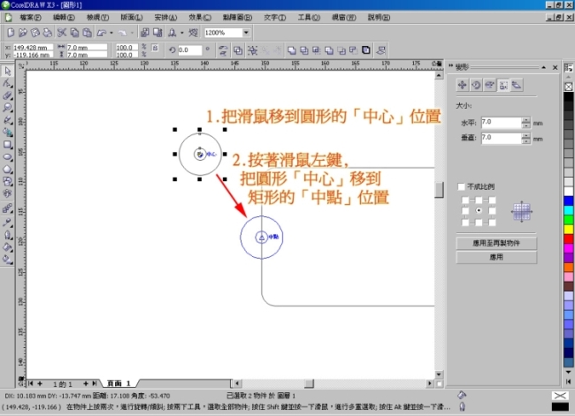The image size is (575, 416).
Task: Click the 應用 button
Action: [x=496, y=257]
